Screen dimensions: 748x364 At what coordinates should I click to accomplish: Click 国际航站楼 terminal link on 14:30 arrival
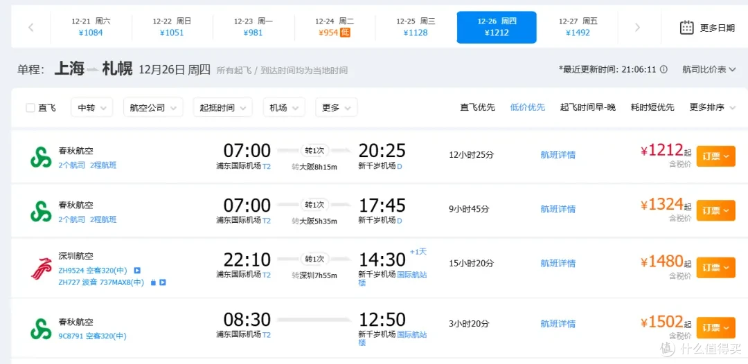pyautogui.click(x=393, y=278)
